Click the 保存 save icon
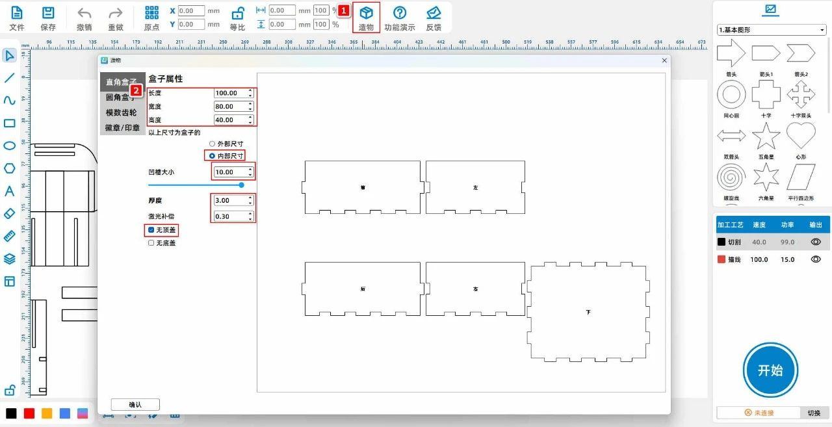Viewport: 832px width, 427px height. (48, 13)
